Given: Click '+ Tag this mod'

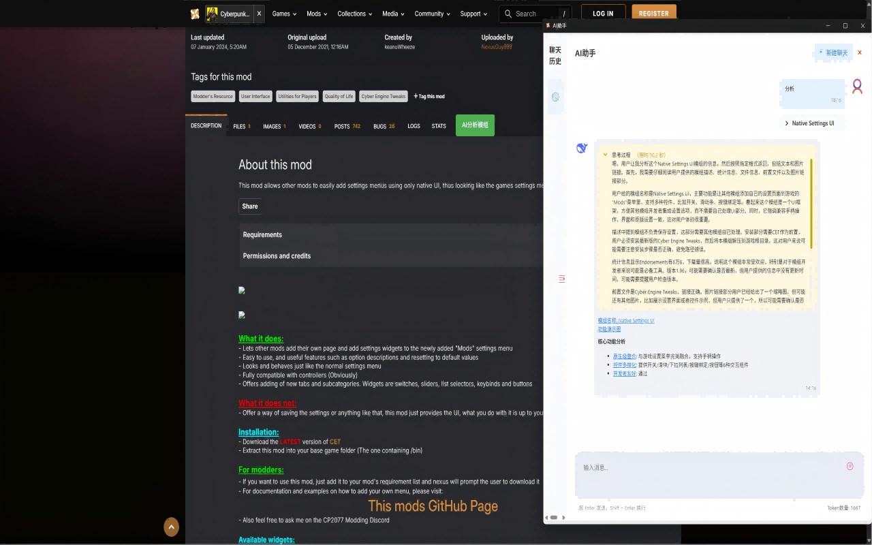Looking at the screenshot, I should [429, 96].
